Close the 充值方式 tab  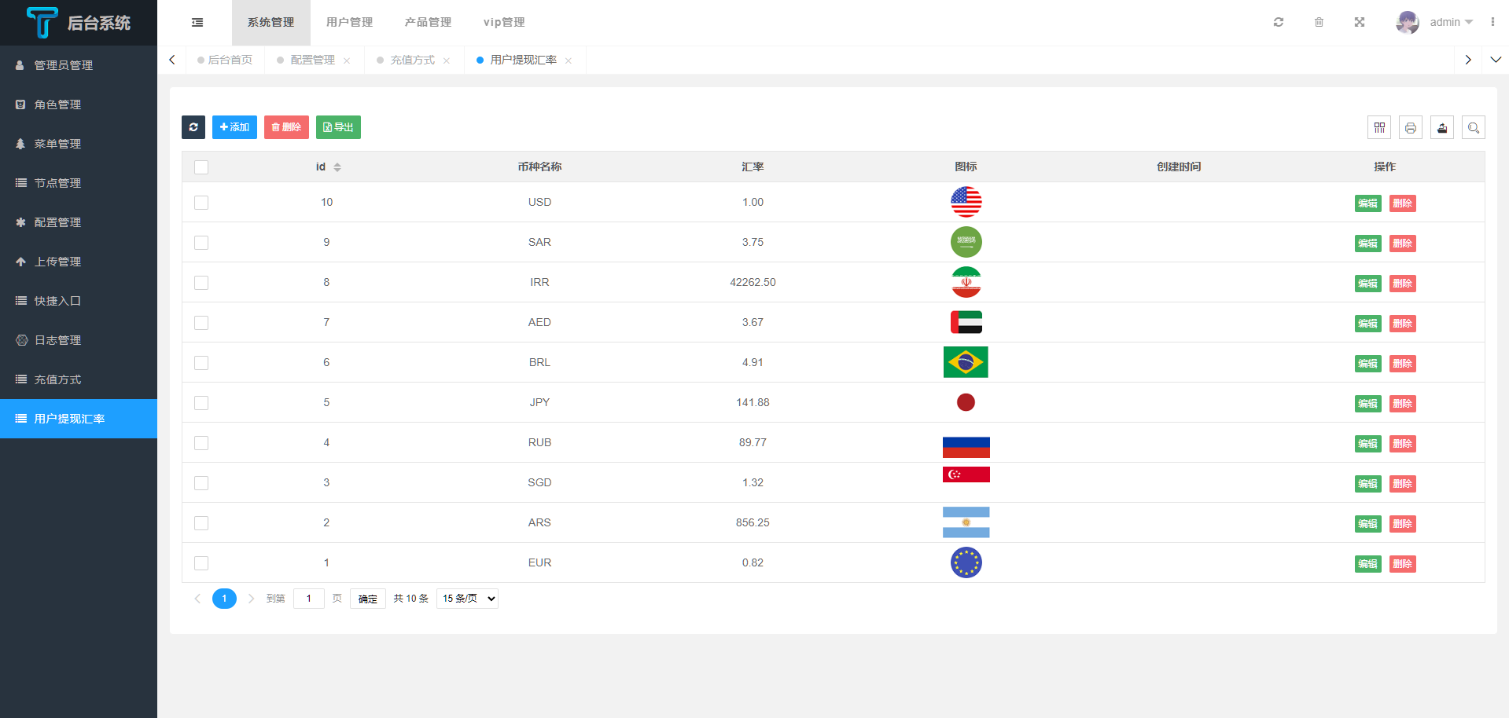click(447, 60)
